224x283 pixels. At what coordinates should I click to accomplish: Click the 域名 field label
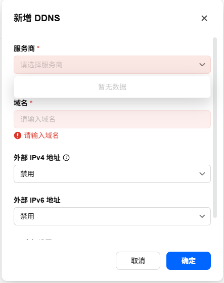coord(21,103)
